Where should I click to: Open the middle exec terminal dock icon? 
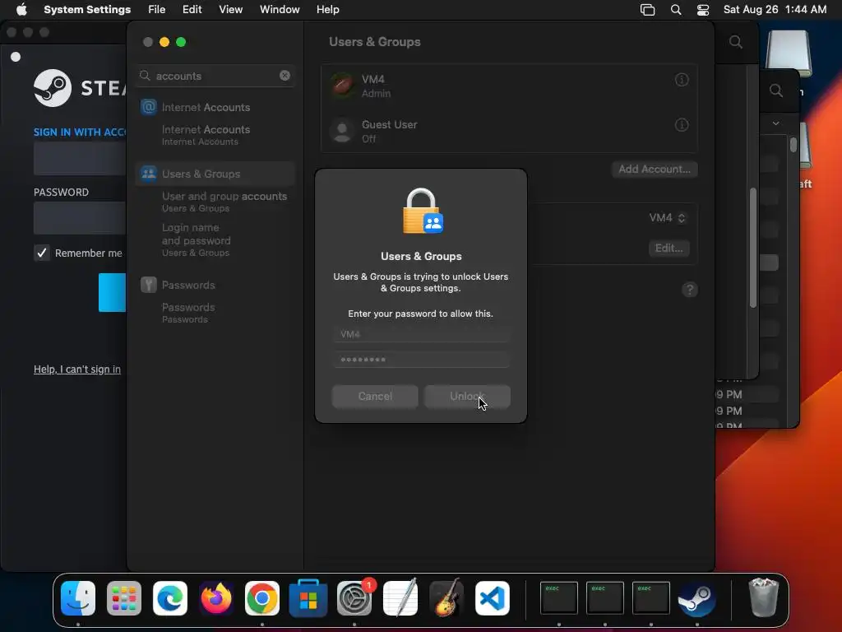click(605, 597)
